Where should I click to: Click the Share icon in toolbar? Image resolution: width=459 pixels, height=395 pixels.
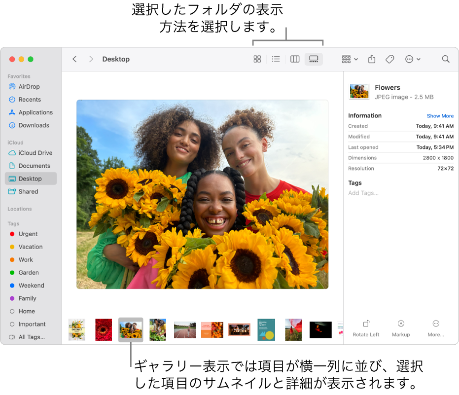(x=372, y=59)
